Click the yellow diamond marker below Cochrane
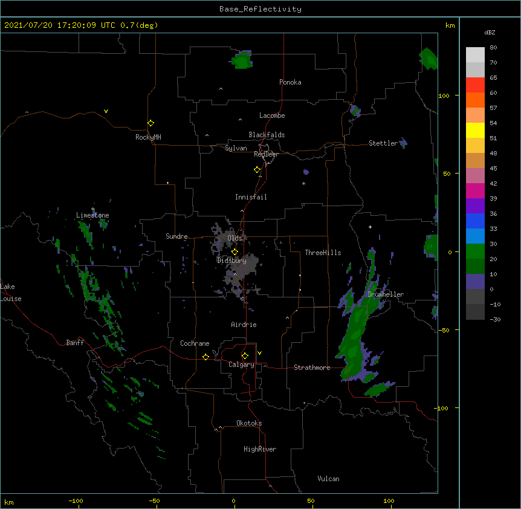The image size is (521, 509). (205, 357)
